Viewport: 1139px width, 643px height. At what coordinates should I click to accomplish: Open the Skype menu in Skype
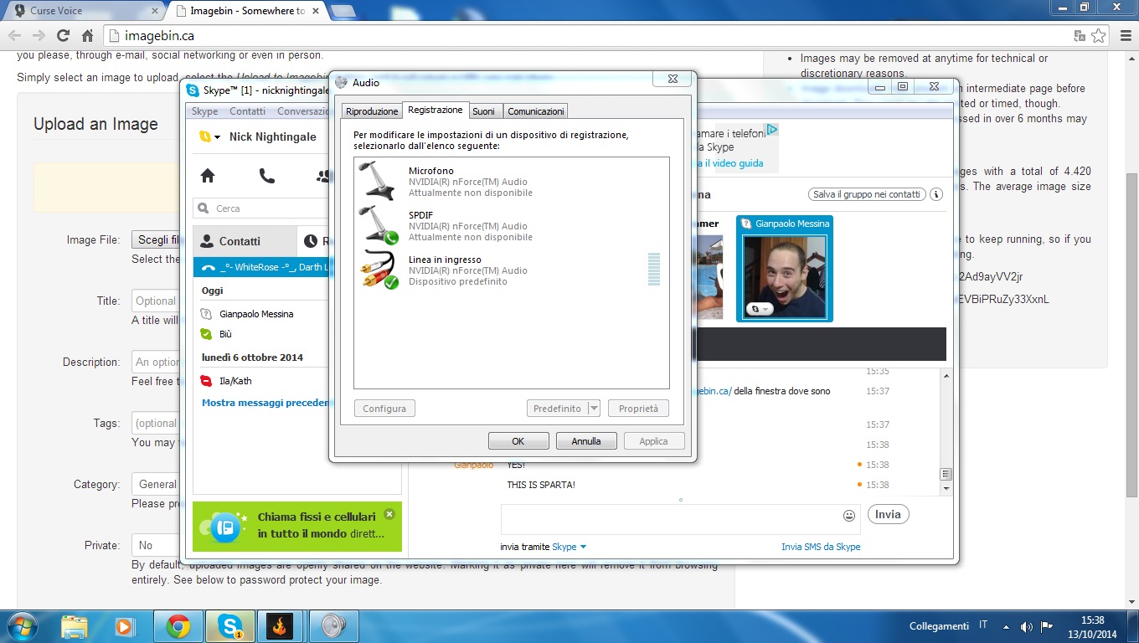coord(204,111)
